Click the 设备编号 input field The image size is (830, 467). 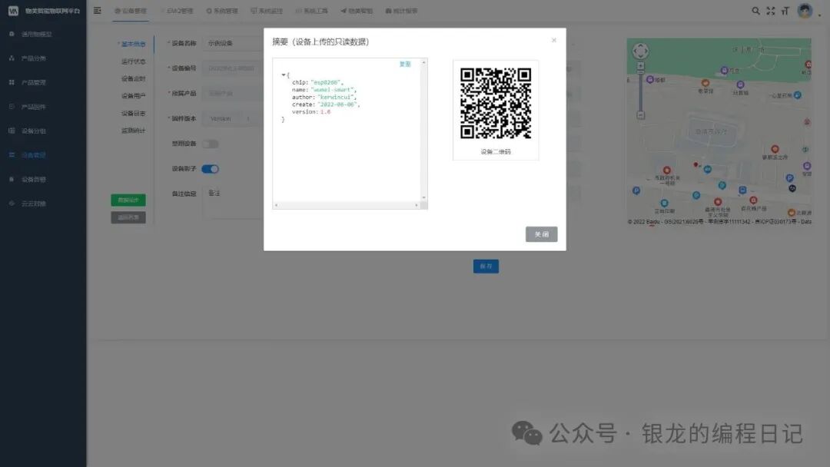tap(233, 68)
